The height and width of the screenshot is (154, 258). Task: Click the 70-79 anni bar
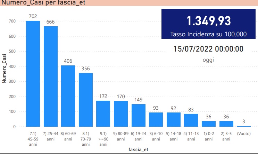click(86, 100)
